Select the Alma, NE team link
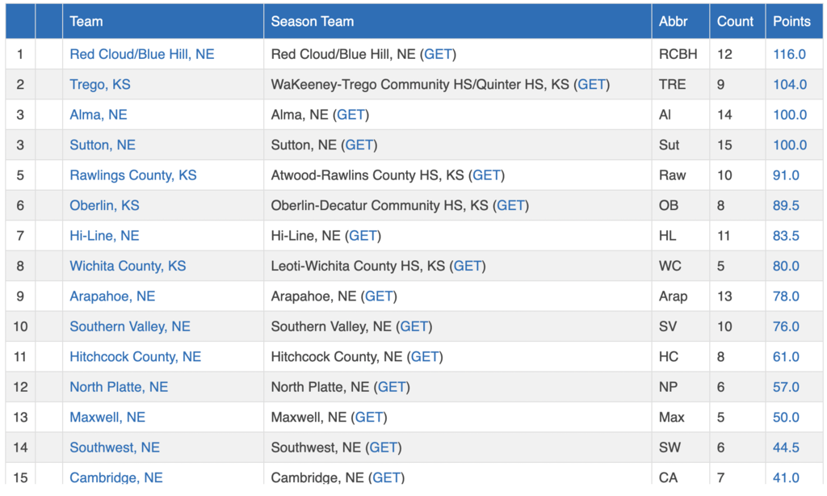Viewport: 827px width, 496px height. (x=98, y=115)
